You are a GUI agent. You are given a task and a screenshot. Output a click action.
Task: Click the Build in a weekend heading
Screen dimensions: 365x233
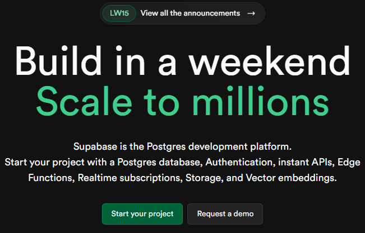point(182,61)
